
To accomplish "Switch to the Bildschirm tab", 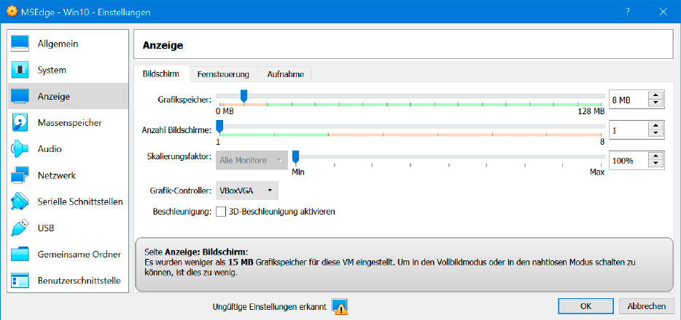I will pos(161,74).
